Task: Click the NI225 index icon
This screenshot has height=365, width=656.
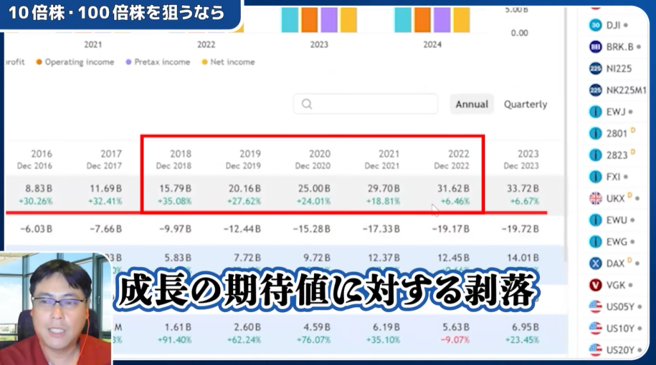Action: click(x=594, y=68)
